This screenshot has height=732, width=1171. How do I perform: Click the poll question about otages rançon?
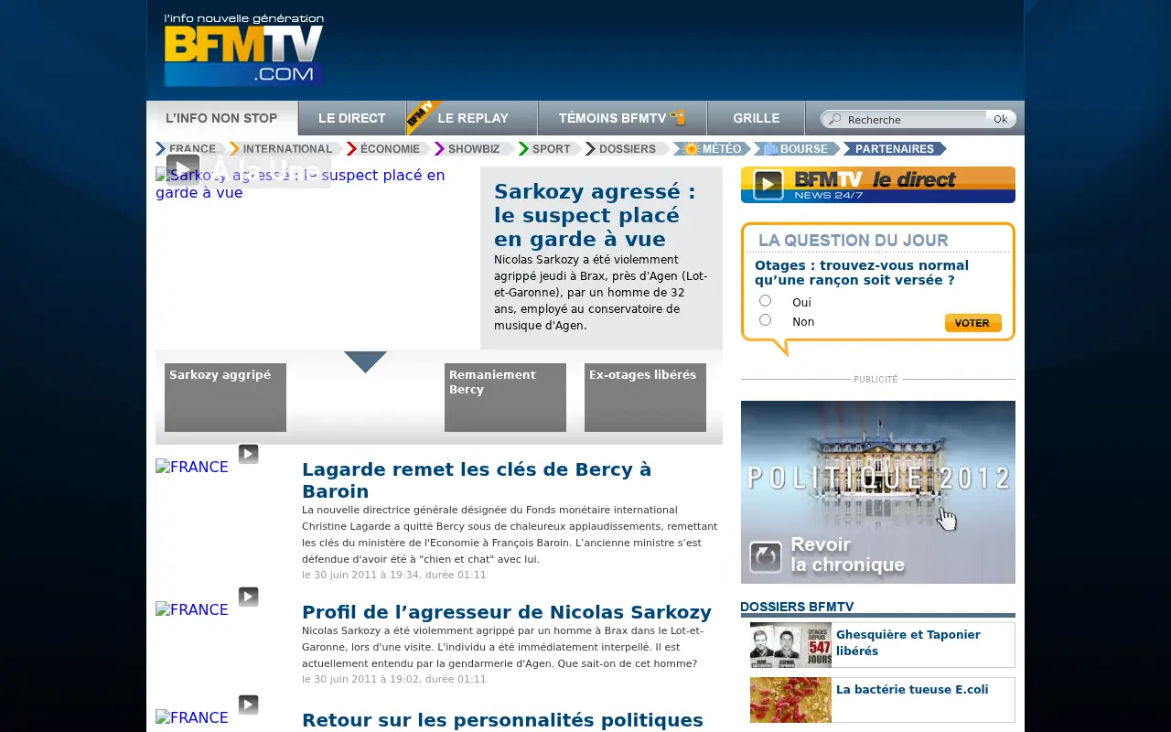pyautogui.click(x=862, y=273)
